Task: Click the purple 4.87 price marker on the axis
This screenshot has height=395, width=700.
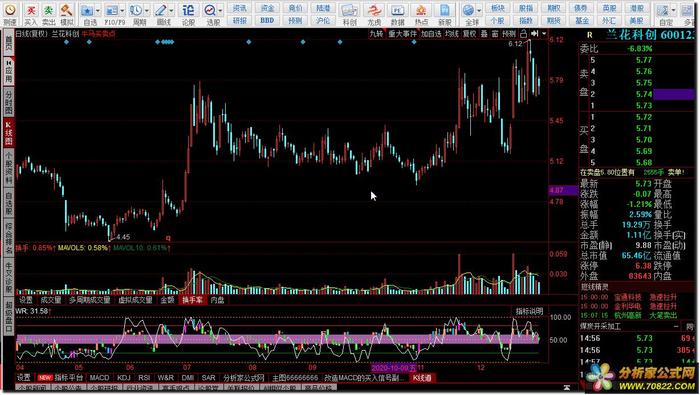Action: pos(563,190)
